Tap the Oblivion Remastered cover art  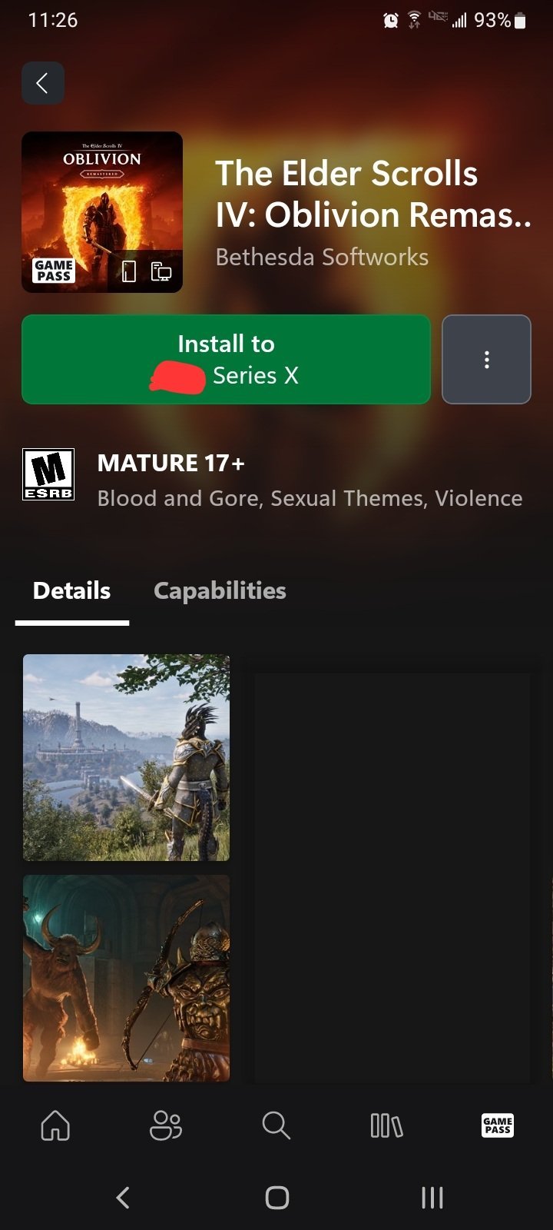(102, 212)
